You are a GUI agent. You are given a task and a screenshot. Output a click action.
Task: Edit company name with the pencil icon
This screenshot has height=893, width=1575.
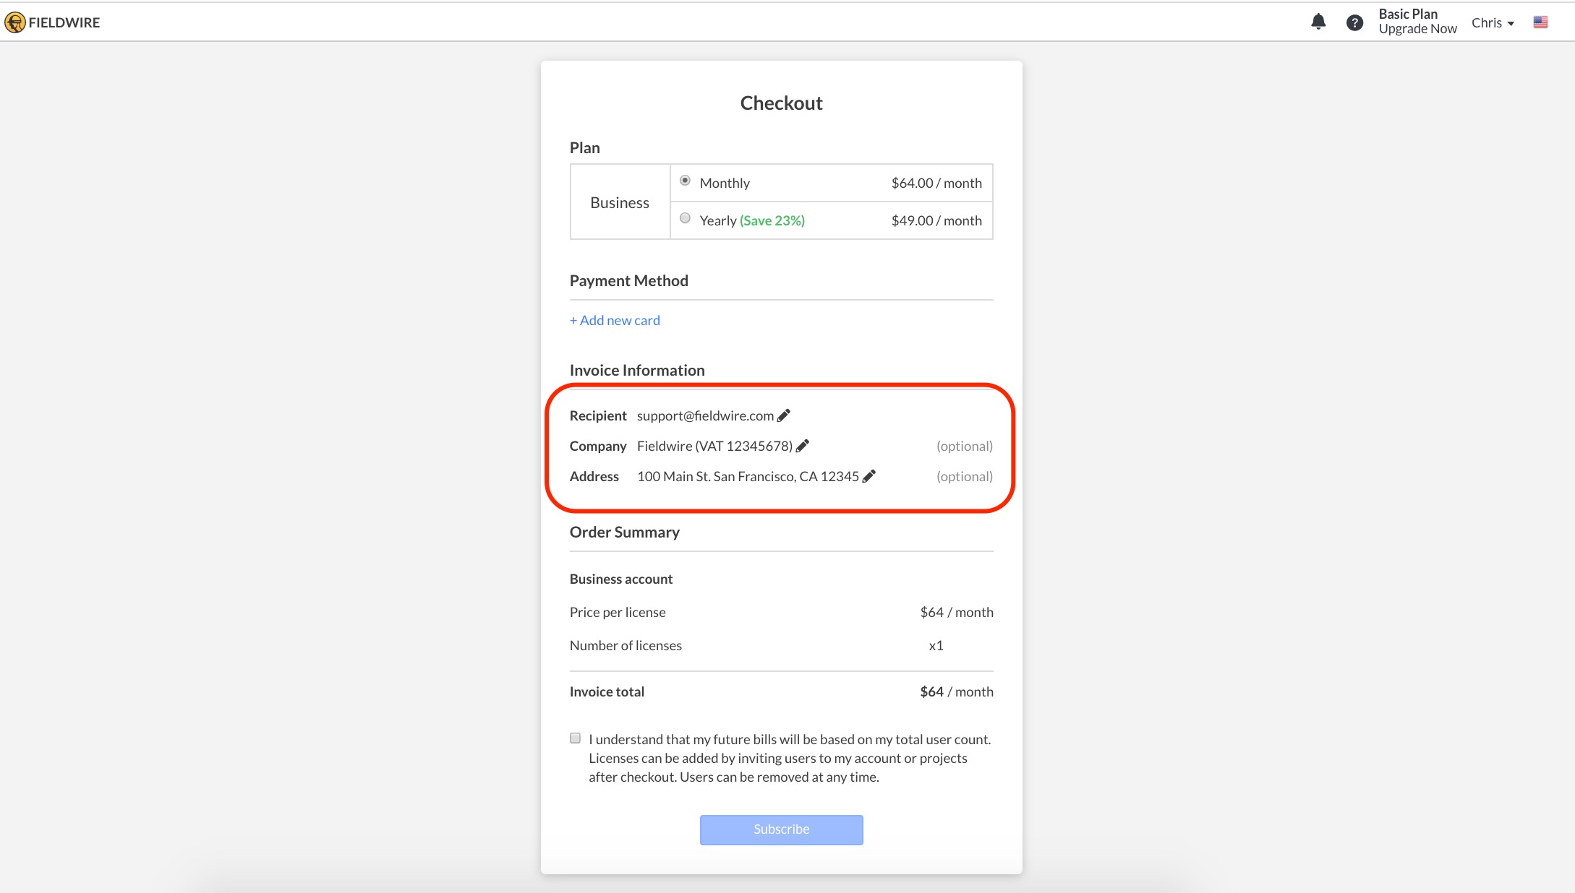(x=802, y=446)
